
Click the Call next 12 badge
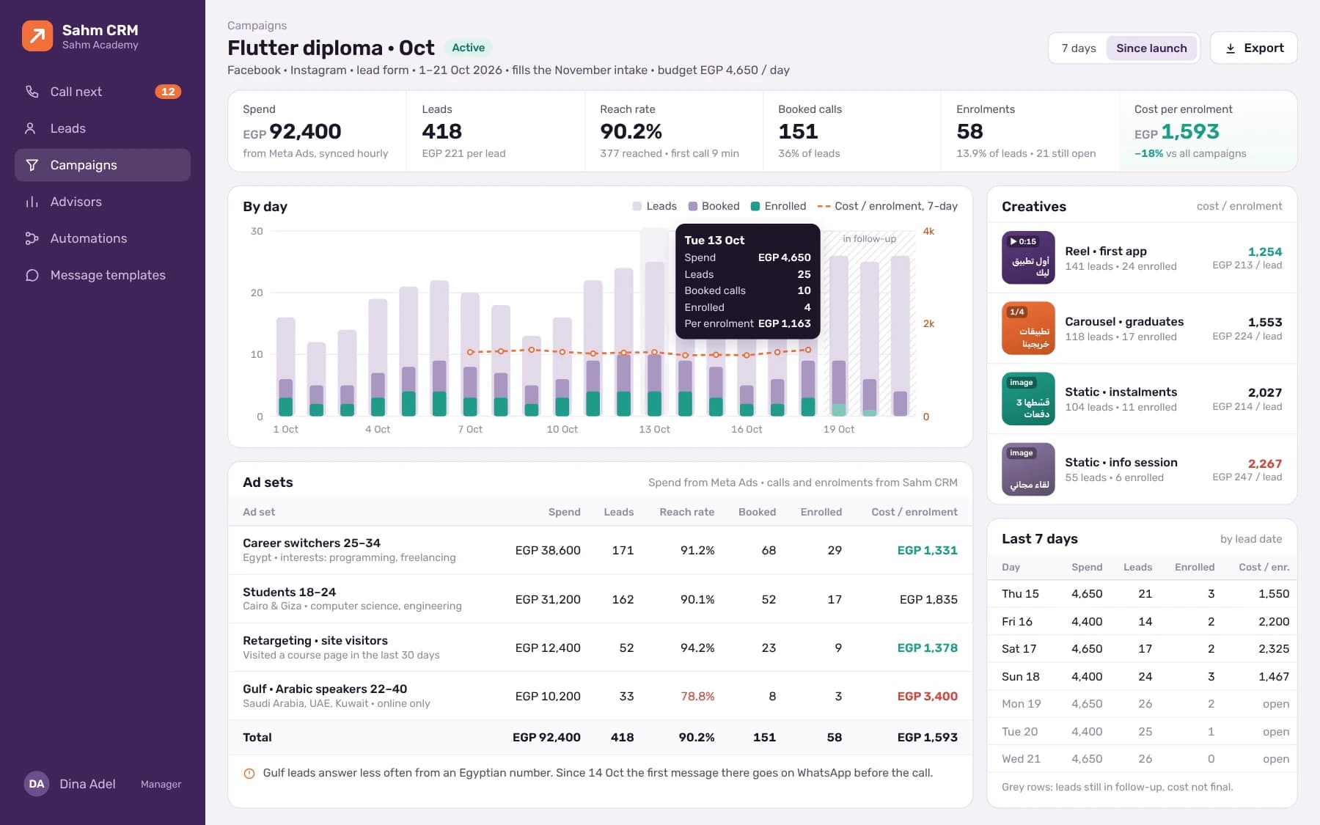pyautogui.click(x=168, y=92)
